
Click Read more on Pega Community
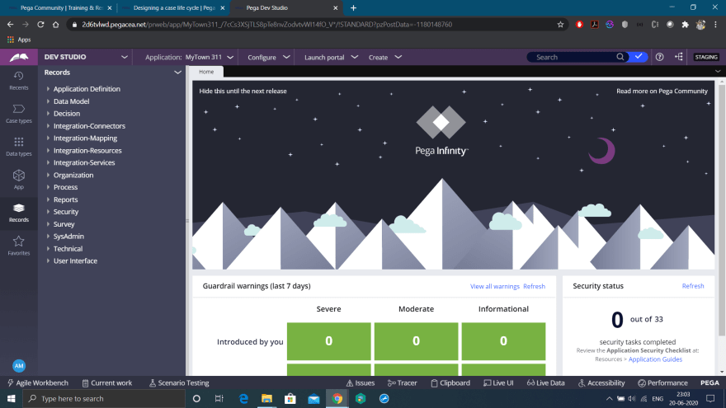coord(662,91)
